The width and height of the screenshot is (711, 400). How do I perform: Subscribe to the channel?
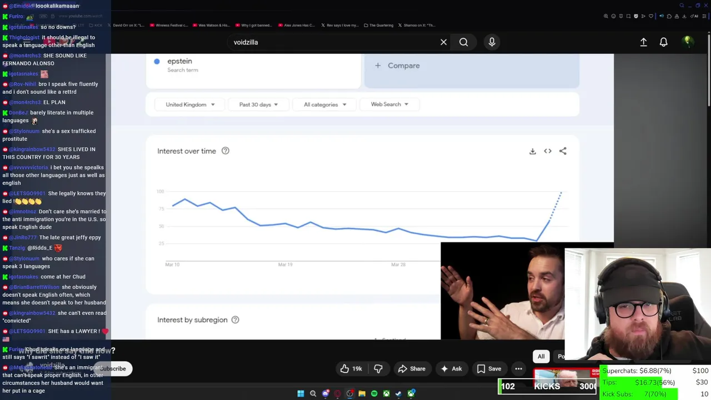(113, 369)
